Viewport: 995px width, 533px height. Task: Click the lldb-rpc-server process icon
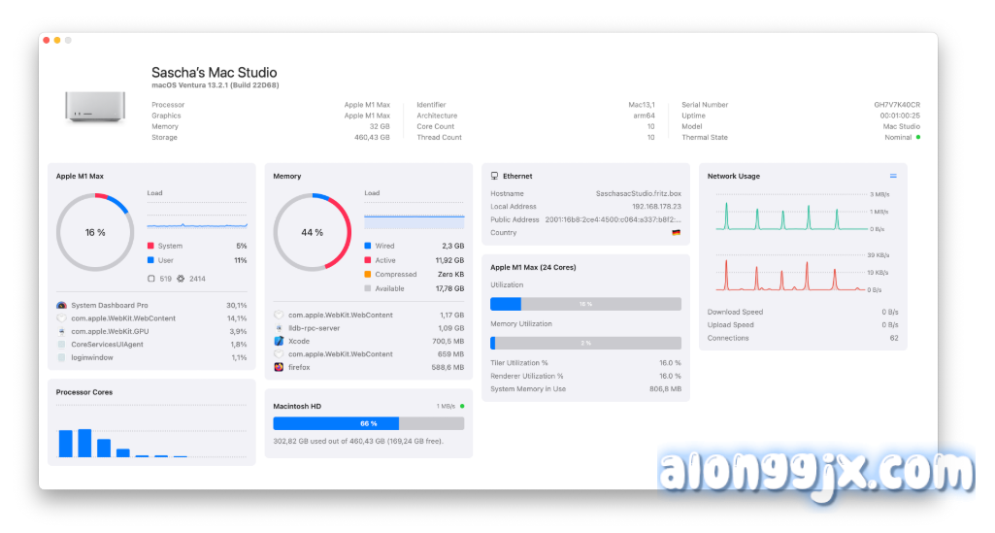[x=279, y=328]
